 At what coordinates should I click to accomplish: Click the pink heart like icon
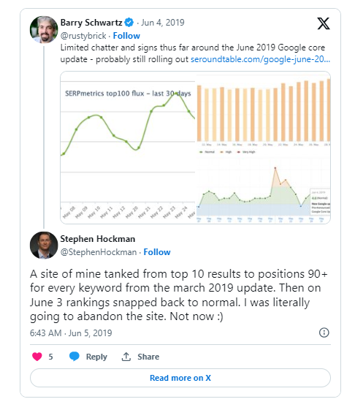tap(37, 357)
